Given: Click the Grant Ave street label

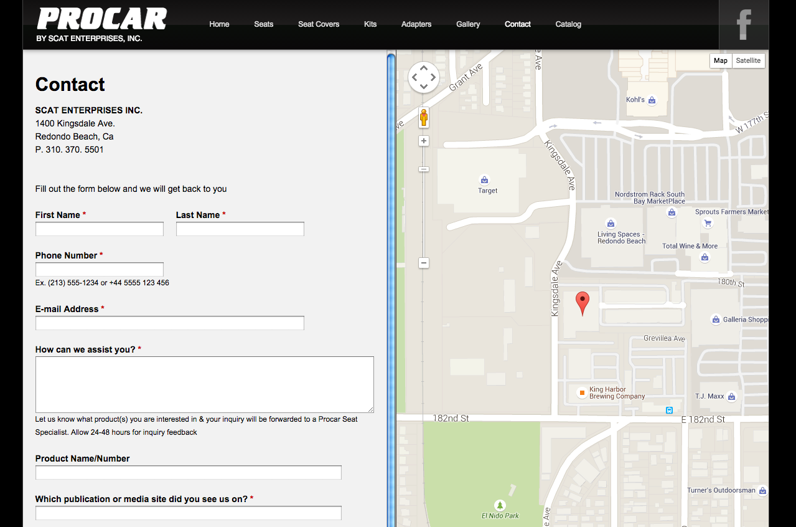Looking at the screenshot, I should (x=466, y=78).
